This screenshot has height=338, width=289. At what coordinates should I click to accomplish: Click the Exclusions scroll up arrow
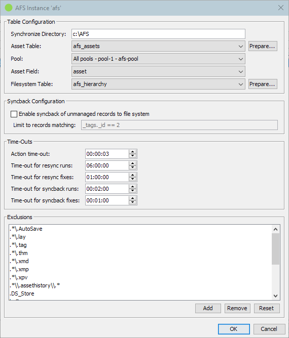click(275, 229)
